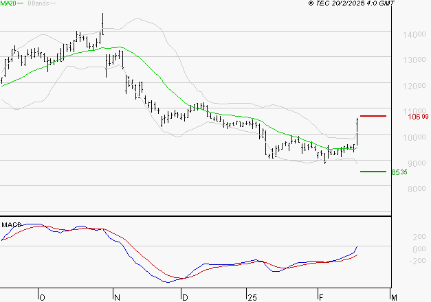Click the MACD 0.00 axis label

point(419,249)
